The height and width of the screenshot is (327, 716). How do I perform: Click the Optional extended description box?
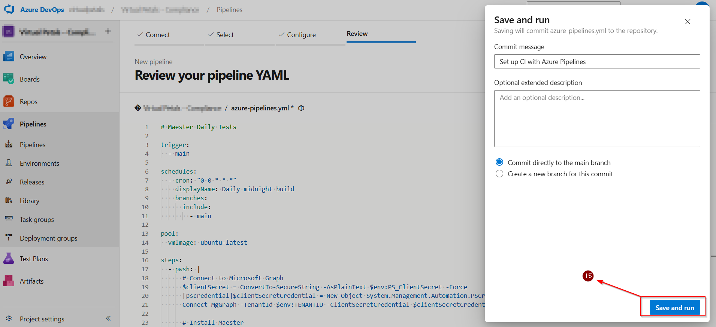597,119
